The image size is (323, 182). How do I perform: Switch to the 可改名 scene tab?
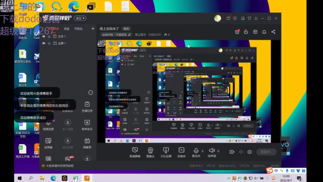[x=78, y=29]
